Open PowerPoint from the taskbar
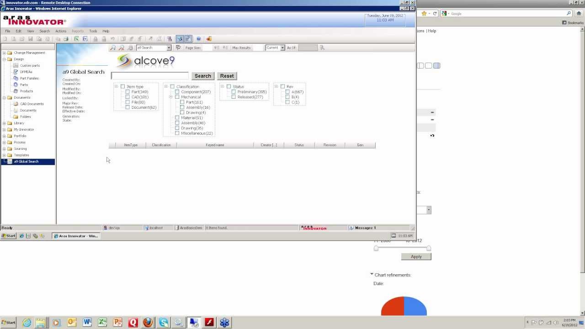 tap(117, 323)
